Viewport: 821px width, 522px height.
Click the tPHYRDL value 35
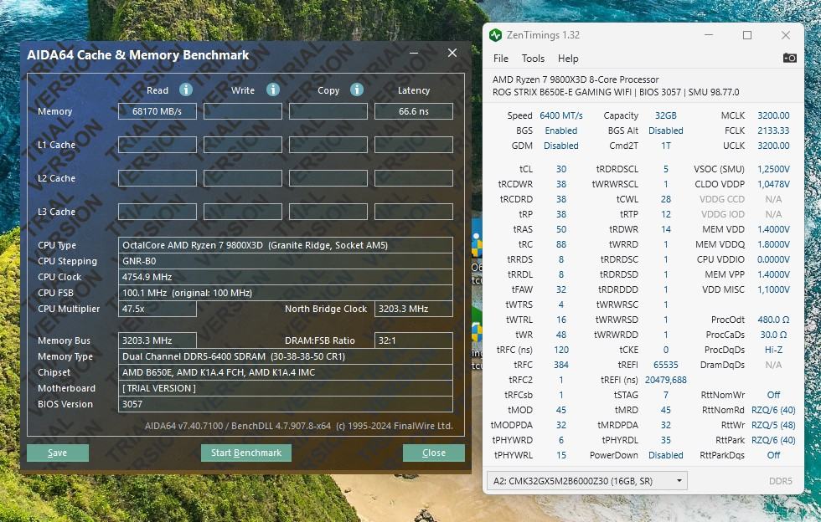[665, 440]
